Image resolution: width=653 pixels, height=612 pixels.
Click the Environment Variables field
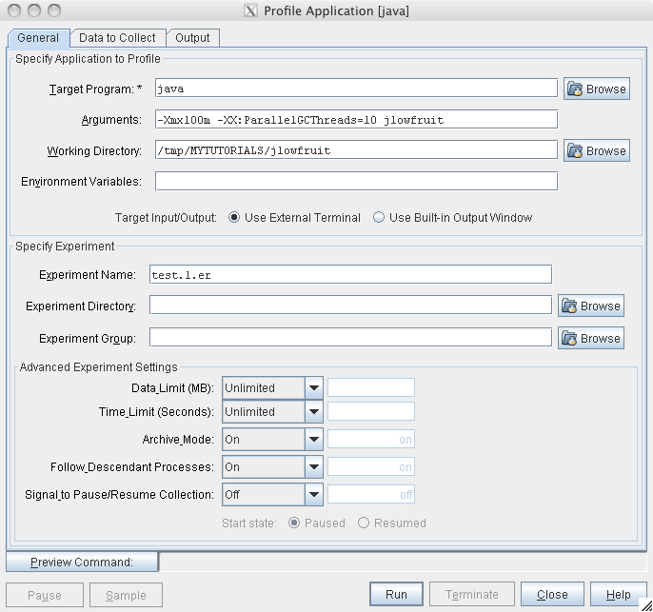(x=356, y=181)
